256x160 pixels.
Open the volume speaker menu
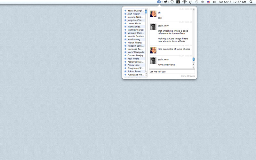point(214,2)
